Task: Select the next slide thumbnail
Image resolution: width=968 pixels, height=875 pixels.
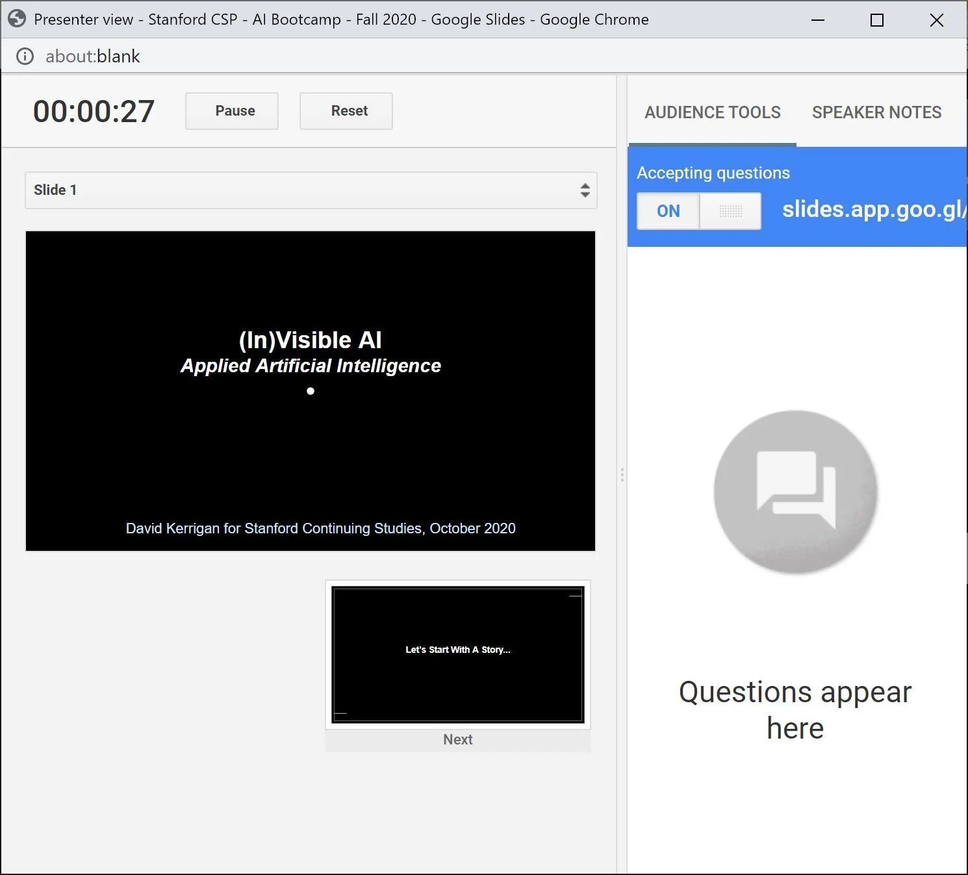Action: coord(457,654)
